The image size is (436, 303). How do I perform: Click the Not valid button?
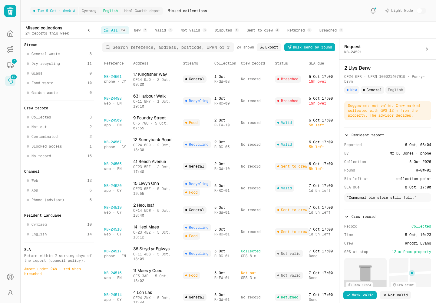click(x=395, y=295)
